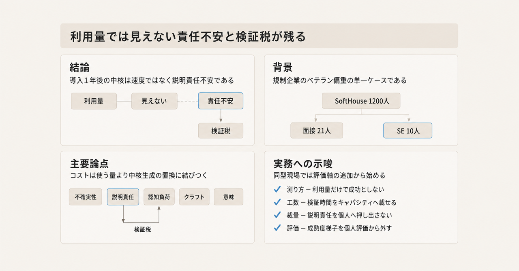Select the highlighted 説明責任 box
This screenshot has width=519, height=271.
(x=123, y=197)
